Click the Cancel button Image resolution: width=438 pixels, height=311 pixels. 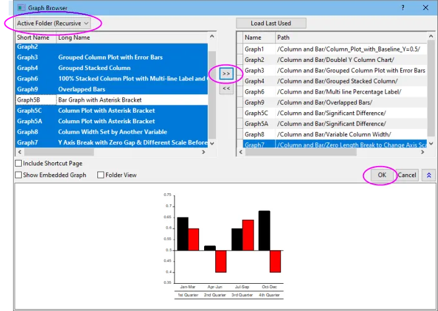click(x=407, y=175)
